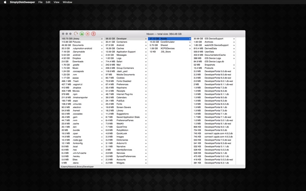This screenshot has width=306, height=191.
Task: Select the Developer row at 58.52 GB
Action: click(x=126, y=39)
